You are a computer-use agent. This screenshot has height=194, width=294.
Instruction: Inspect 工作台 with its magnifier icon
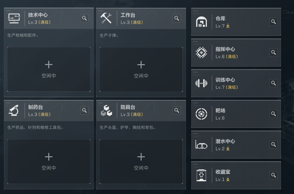pyautogui.click(x=177, y=18)
